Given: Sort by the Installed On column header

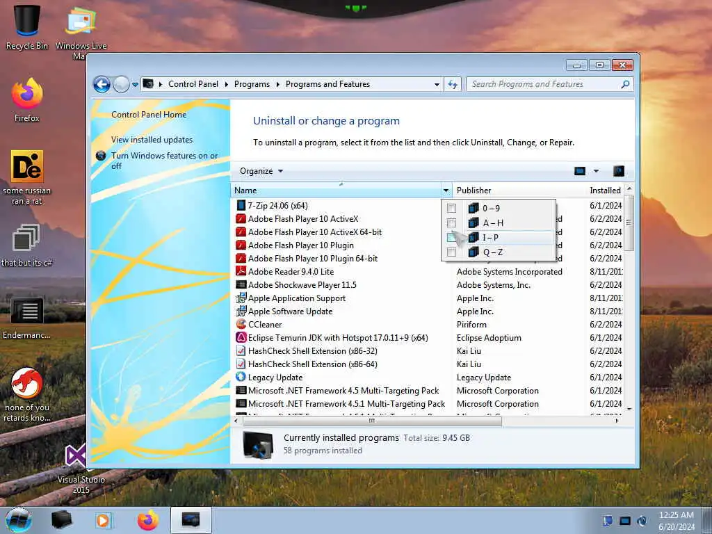Looking at the screenshot, I should [604, 191].
